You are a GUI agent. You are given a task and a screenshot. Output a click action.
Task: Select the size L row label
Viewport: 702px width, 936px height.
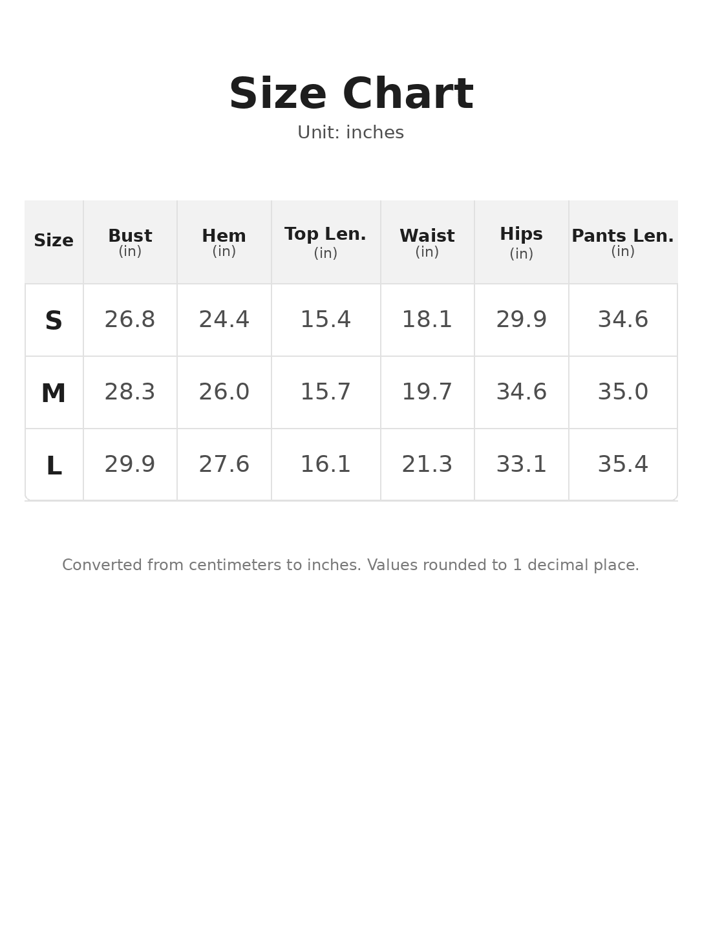(x=54, y=466)
